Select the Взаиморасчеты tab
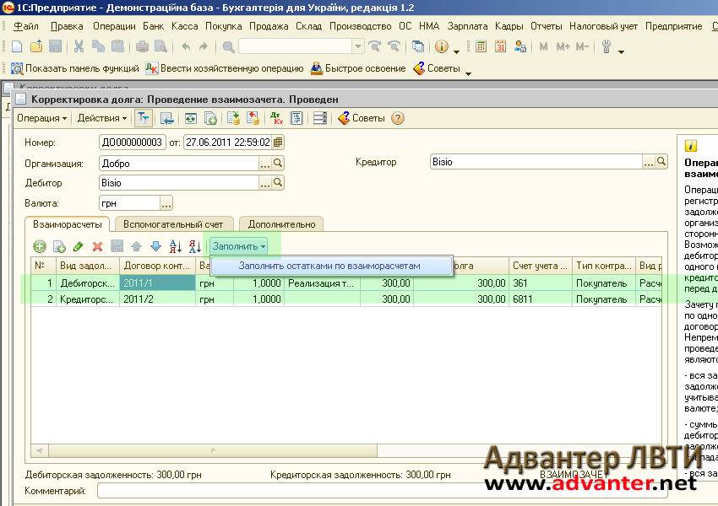The image size is (718, 506). click(x=68, y=224)
